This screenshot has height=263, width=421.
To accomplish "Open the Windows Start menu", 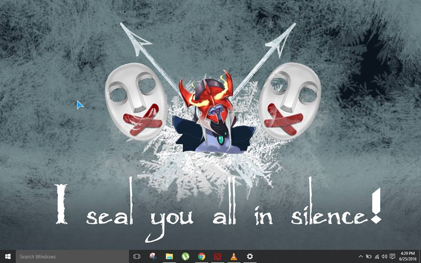I will (7, 256).
